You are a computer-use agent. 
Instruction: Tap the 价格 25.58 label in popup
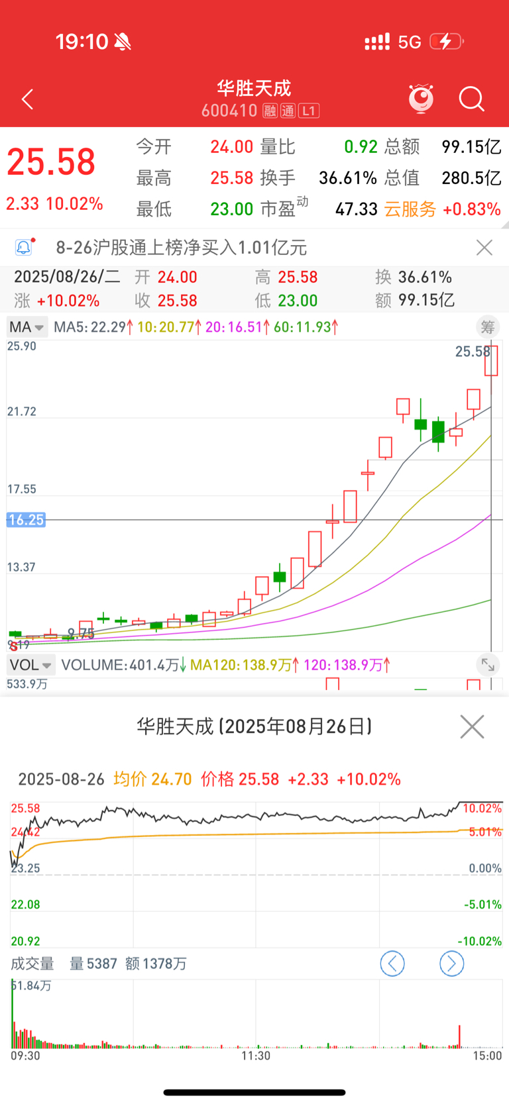pos(240,779)
